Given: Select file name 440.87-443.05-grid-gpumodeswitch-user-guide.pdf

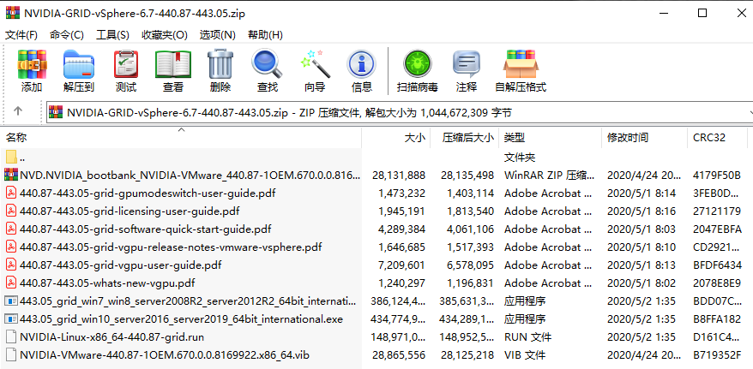Looking at the screenshot, I should coord(148,193).
